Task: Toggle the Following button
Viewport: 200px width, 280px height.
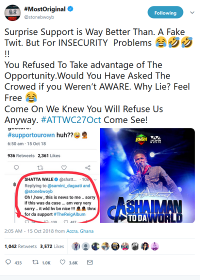Action: coord(165,12)
